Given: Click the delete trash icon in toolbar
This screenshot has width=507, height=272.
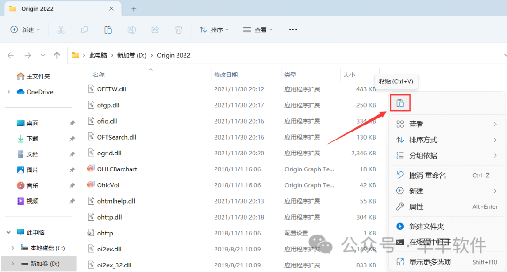Looking at the screenshot, I should [178, 29].
